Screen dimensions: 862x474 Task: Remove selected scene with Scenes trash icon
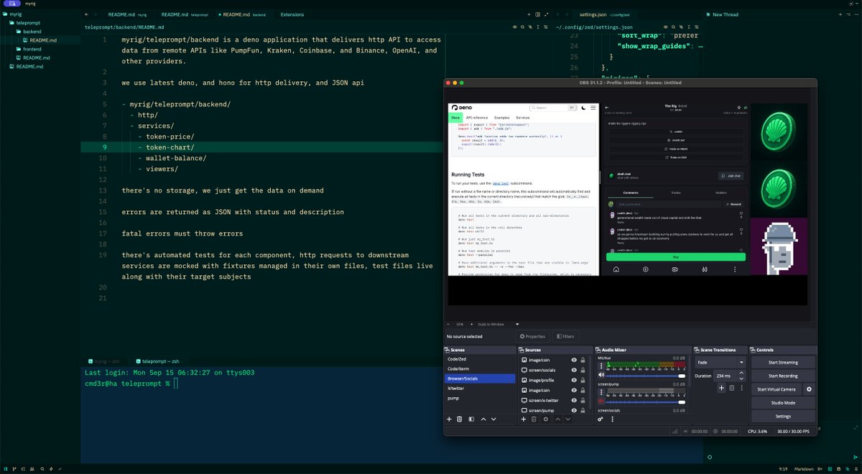[459, 419]
